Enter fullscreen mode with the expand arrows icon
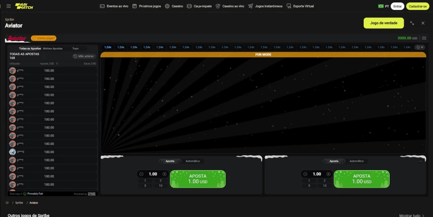This screenshot has height=217, width=433. (412, 23)
